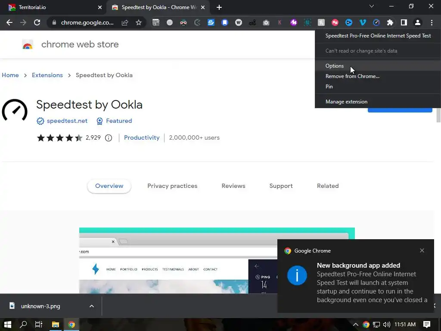Viewport: 441px width, 331px height.
Task: Click the Chrome Web Store rainbow logo
Action: [x=28, y=44]
